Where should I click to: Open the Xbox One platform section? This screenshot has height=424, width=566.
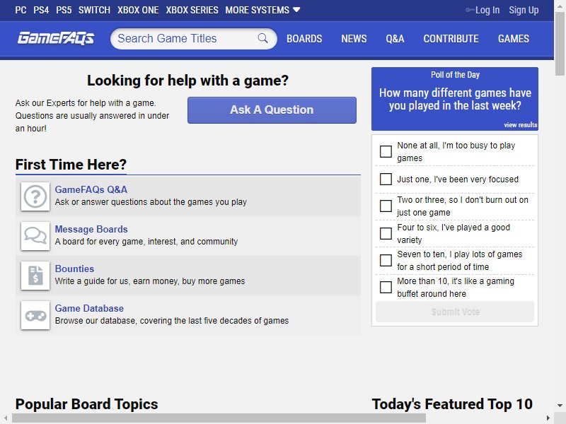coord(138,10)
